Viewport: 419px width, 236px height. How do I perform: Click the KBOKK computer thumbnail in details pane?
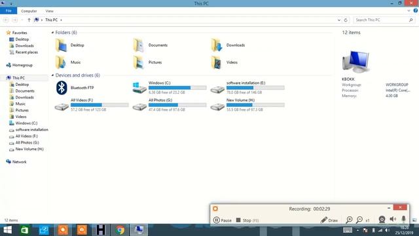pyautogui.click(x=356, y=62)
